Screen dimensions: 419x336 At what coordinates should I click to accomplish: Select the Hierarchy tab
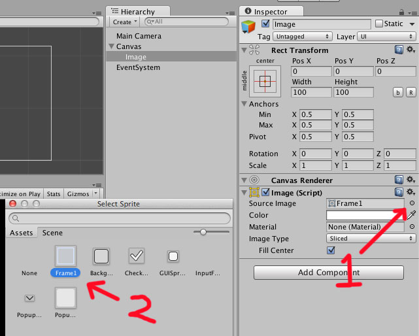click(138, 12)
